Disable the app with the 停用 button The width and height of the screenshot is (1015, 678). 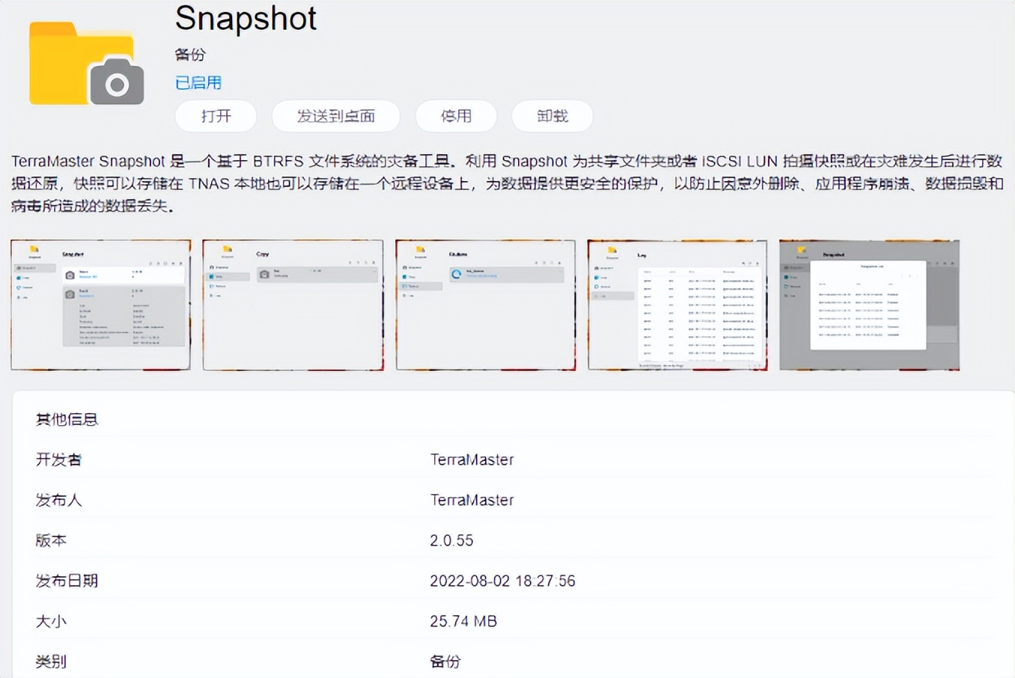point(456,116)
